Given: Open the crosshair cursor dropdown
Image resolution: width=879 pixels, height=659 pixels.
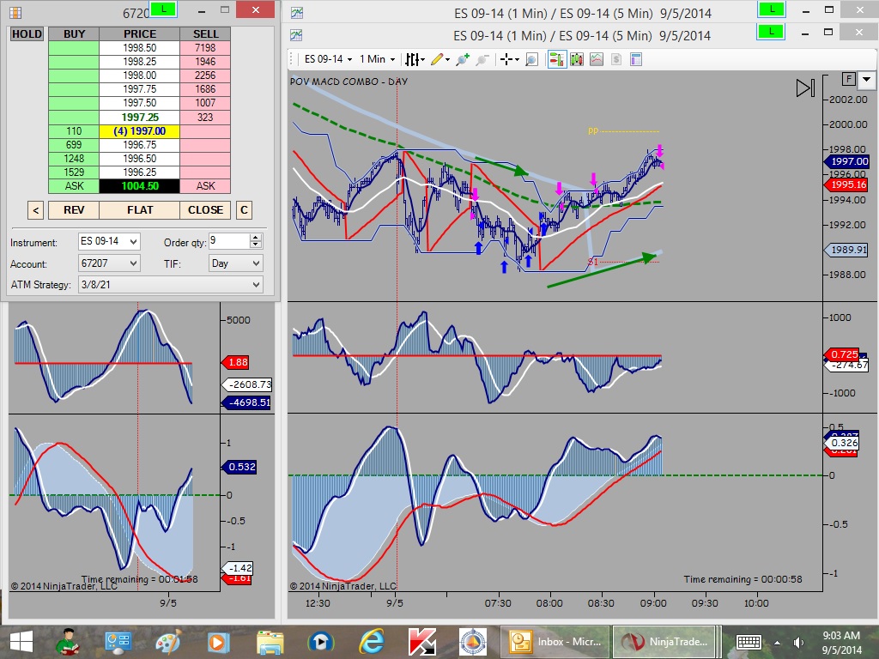Looking at the screenshot, I should [509, 59].
